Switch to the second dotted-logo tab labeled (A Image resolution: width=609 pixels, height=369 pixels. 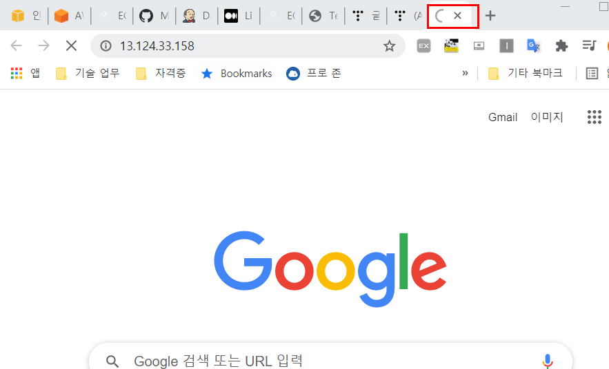point(408,16)
